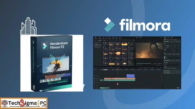Reset the Transform section settings
This screenshot has height=109, width=195.
(177, 42)
